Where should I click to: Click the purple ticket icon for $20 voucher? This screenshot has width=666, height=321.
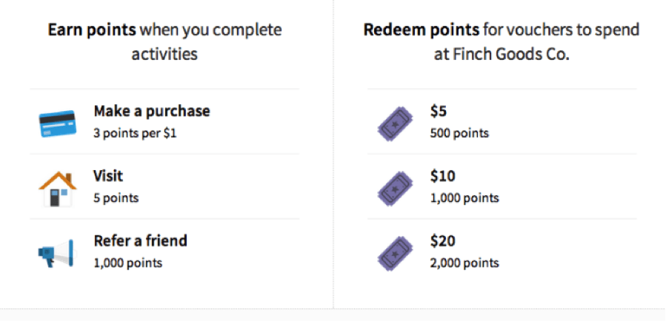pyautogui.click(x=396, y=254)
